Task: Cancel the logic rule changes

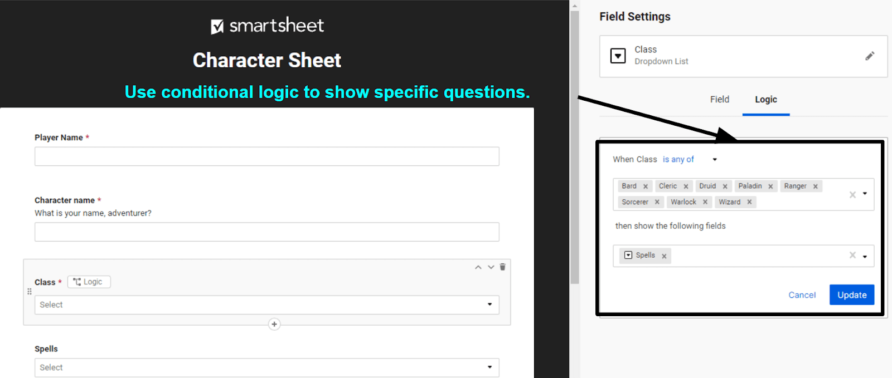Action: pyautogui.click(x=802, y=295)
